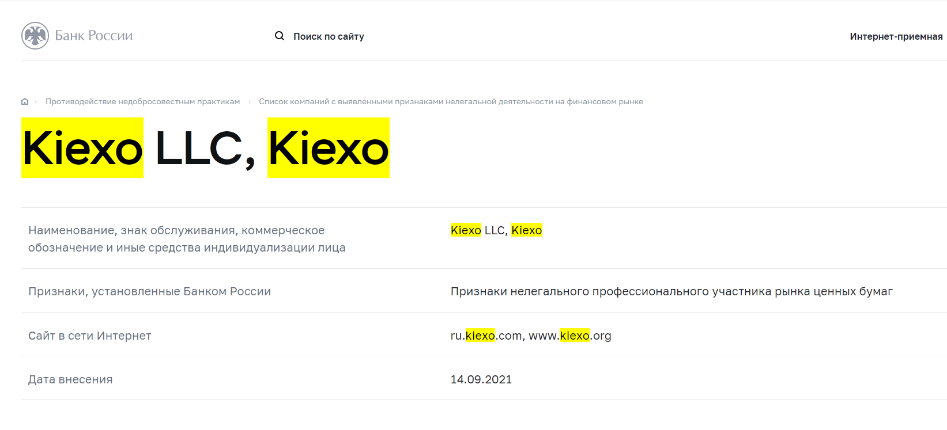
Task: Click the 'www.kiexo.org' website address
Action: [570, 336]
